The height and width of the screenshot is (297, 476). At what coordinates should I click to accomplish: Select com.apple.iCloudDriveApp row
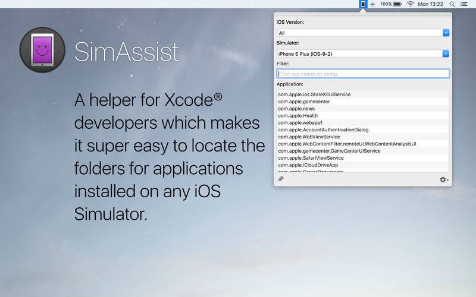coord(363,165)
